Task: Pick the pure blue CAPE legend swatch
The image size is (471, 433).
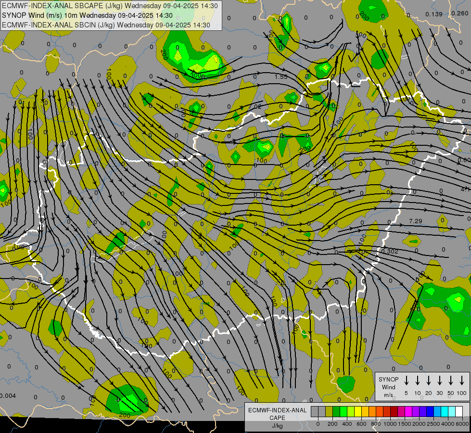Action: (x=431, y=411)
